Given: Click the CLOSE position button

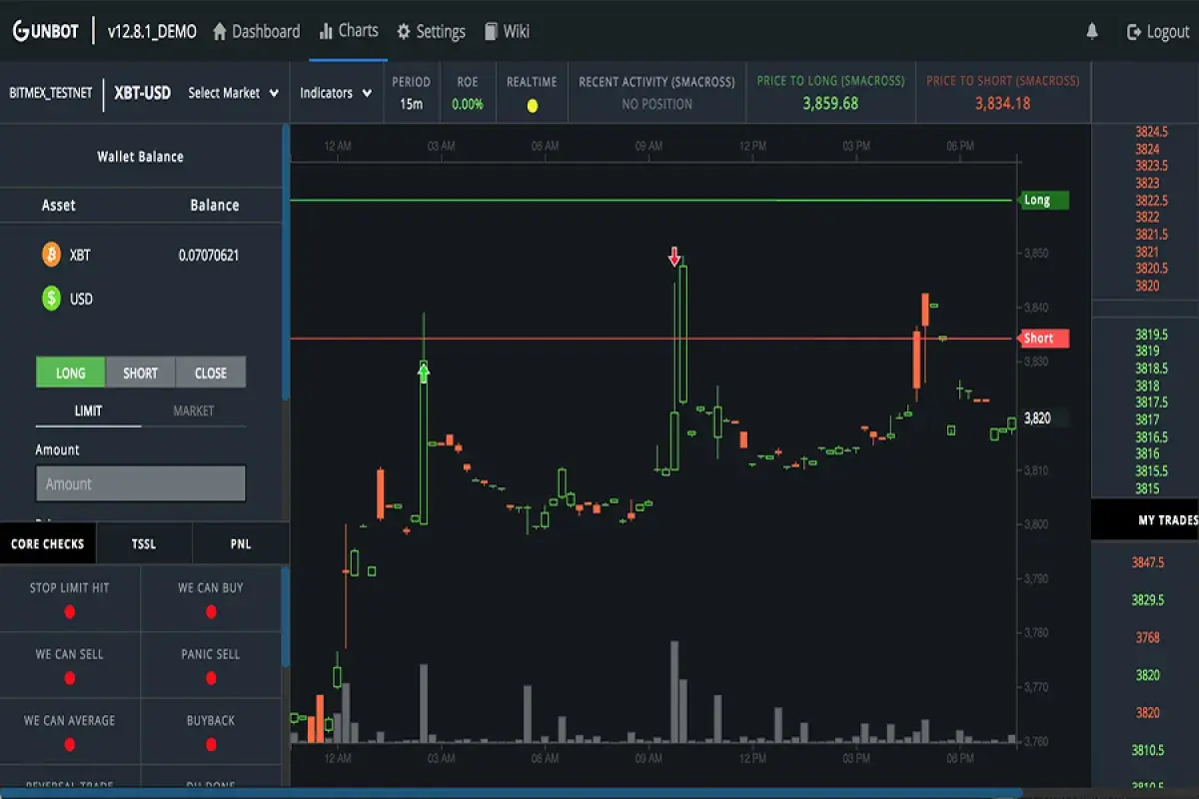Looking at the screenshot, I should coord(211,373).
